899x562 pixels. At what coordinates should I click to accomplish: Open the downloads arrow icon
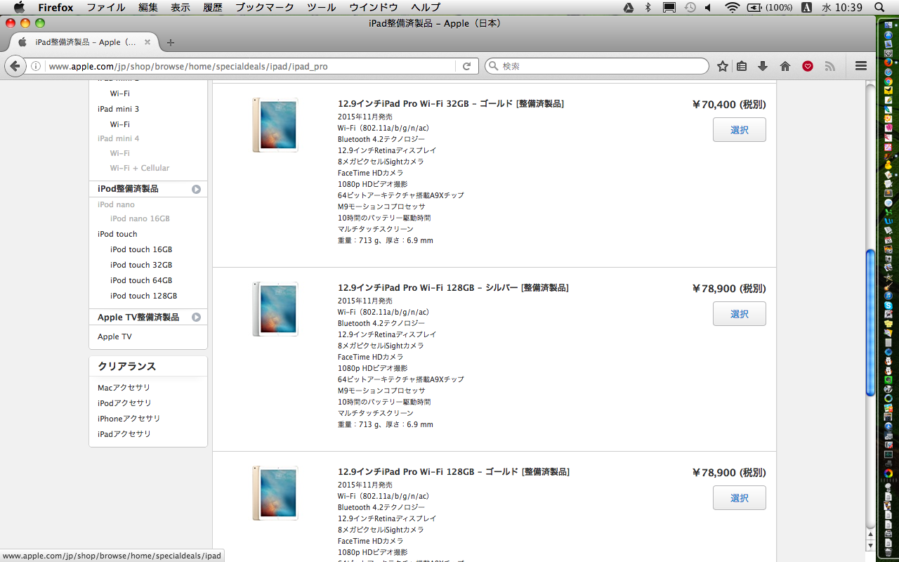(763, 66)
